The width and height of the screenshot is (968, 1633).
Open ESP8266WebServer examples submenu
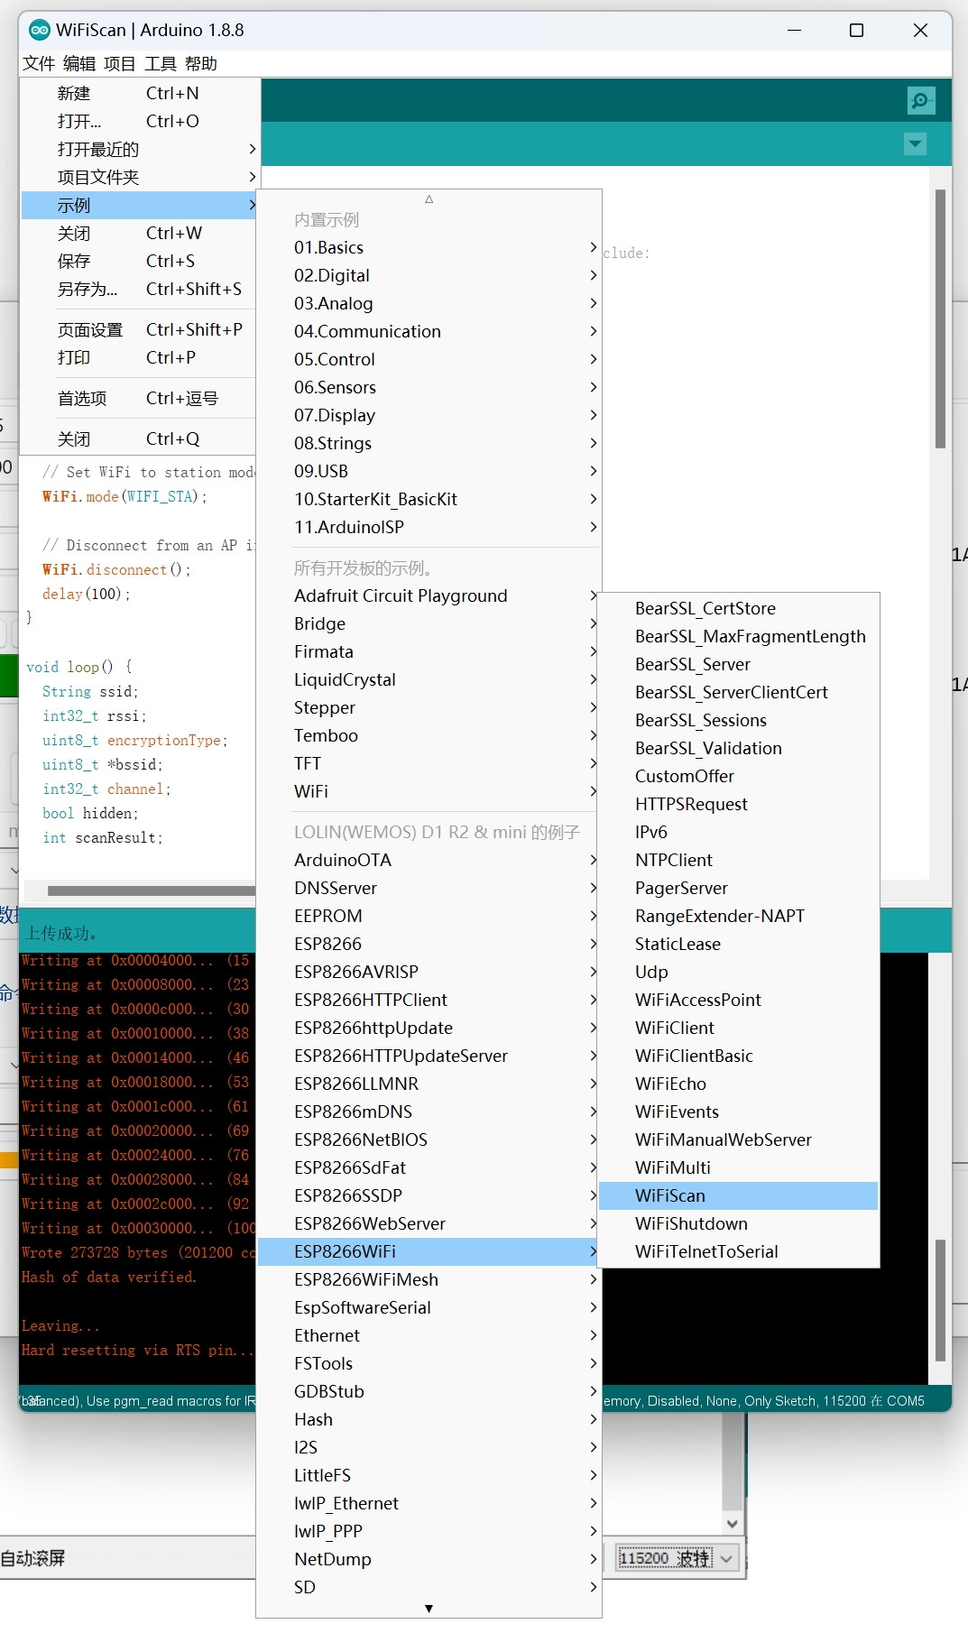[x=429, y=1223]
